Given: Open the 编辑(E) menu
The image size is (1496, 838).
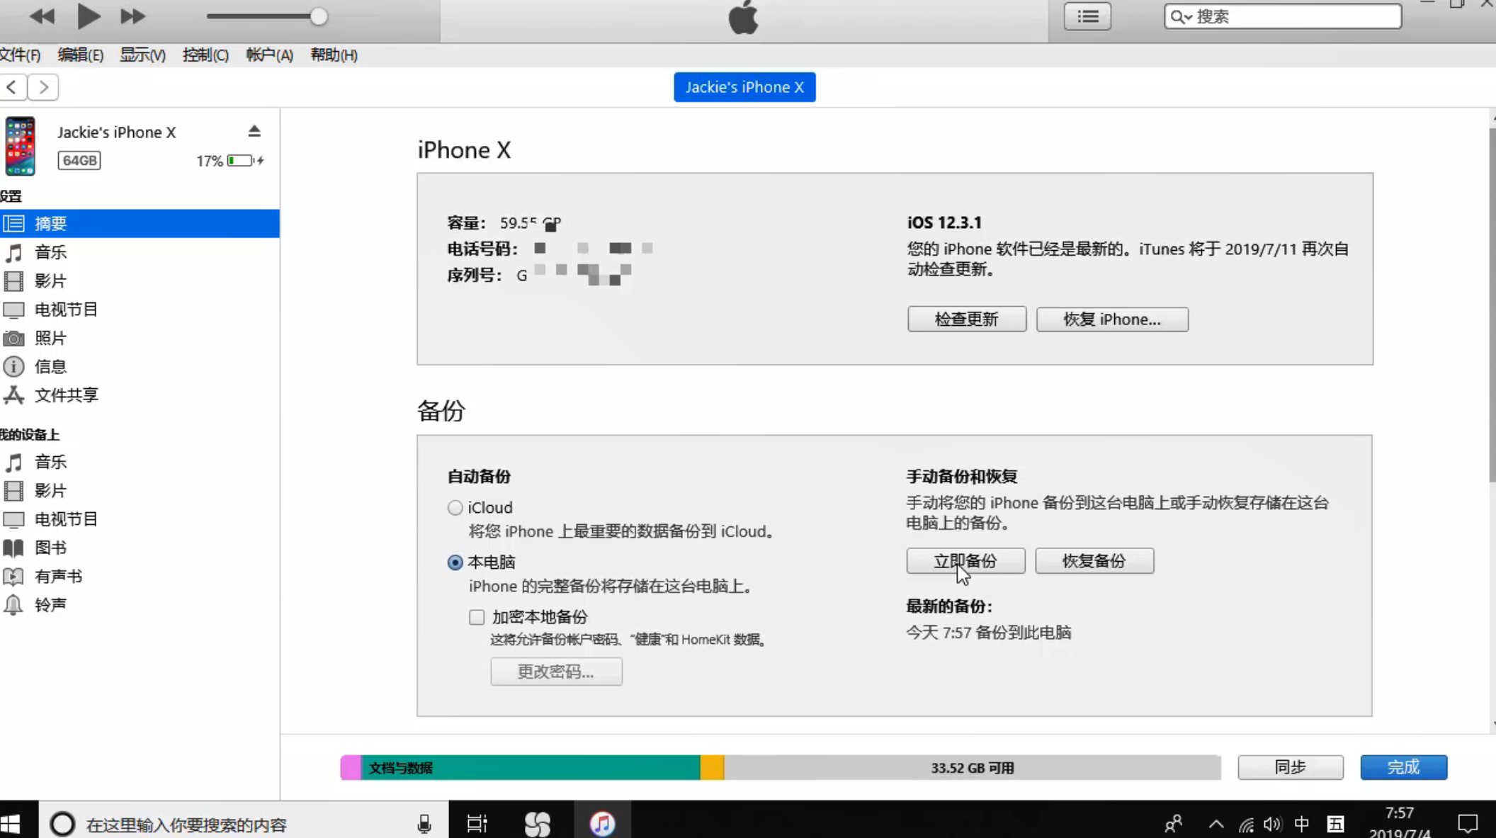Looking at the screenshot, I should pos(80,55).
